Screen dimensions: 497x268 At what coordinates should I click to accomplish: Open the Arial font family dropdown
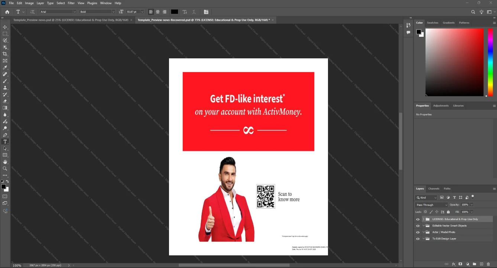click(58, 12)
